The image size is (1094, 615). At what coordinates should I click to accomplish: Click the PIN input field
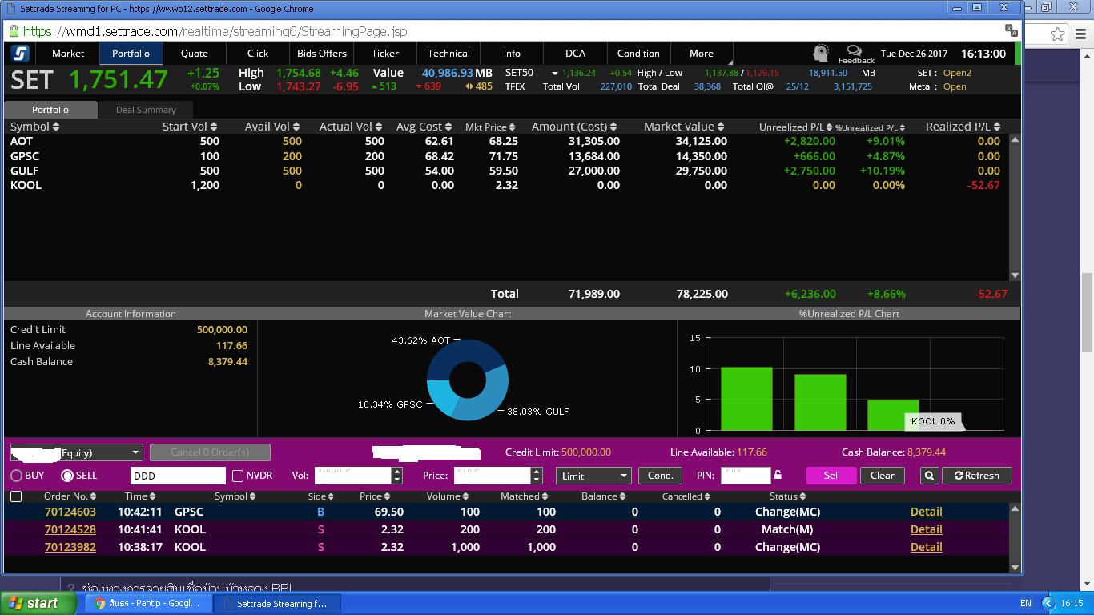(746, 476)
